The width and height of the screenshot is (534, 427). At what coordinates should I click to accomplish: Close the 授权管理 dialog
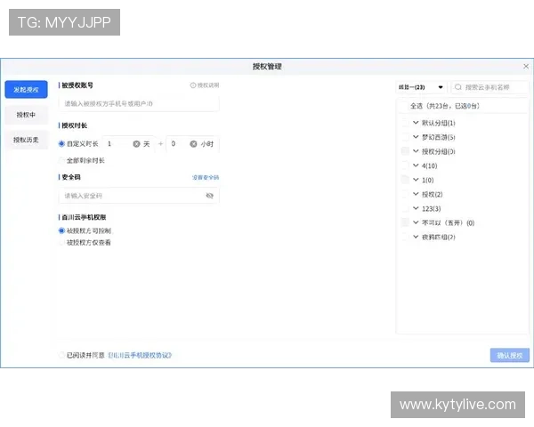point(526,66)
